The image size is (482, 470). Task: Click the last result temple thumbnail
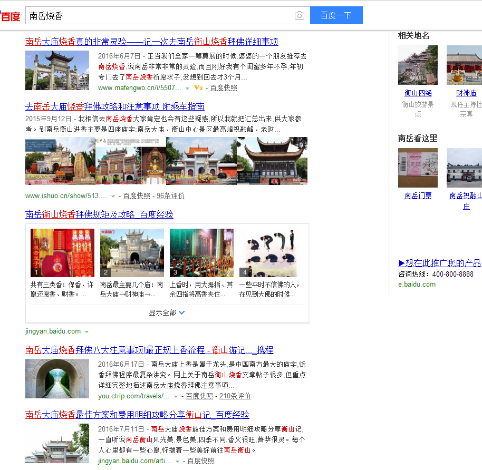(x=57, y=443)
